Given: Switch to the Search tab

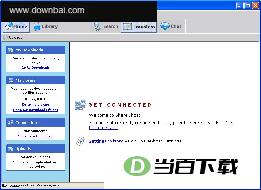Looking at the screenshot, I should point(106,27).
